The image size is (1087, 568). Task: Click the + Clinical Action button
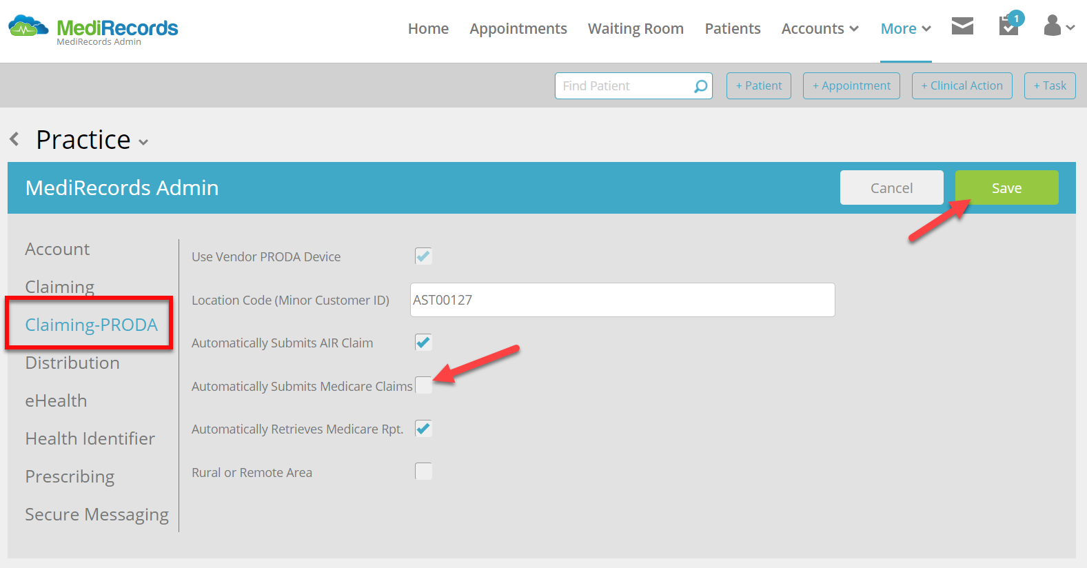click(x=962, y=86)
